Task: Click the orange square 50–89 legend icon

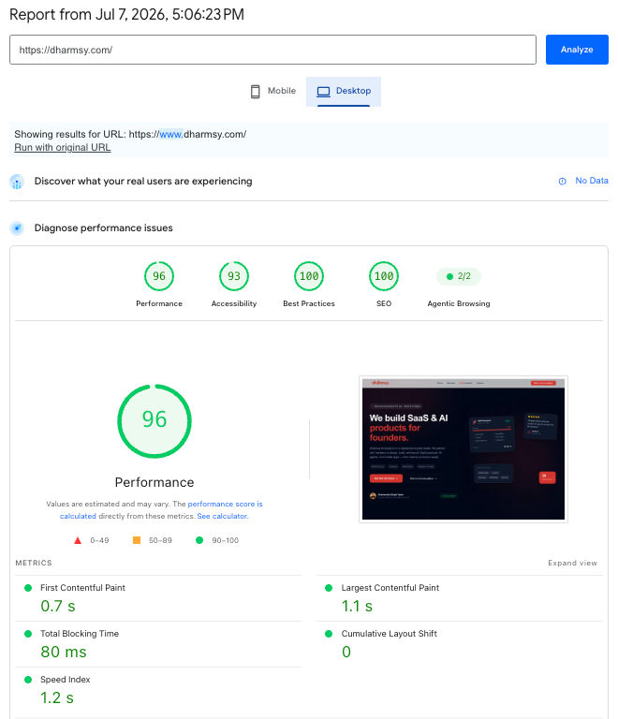Action: (x=137, y=540)
